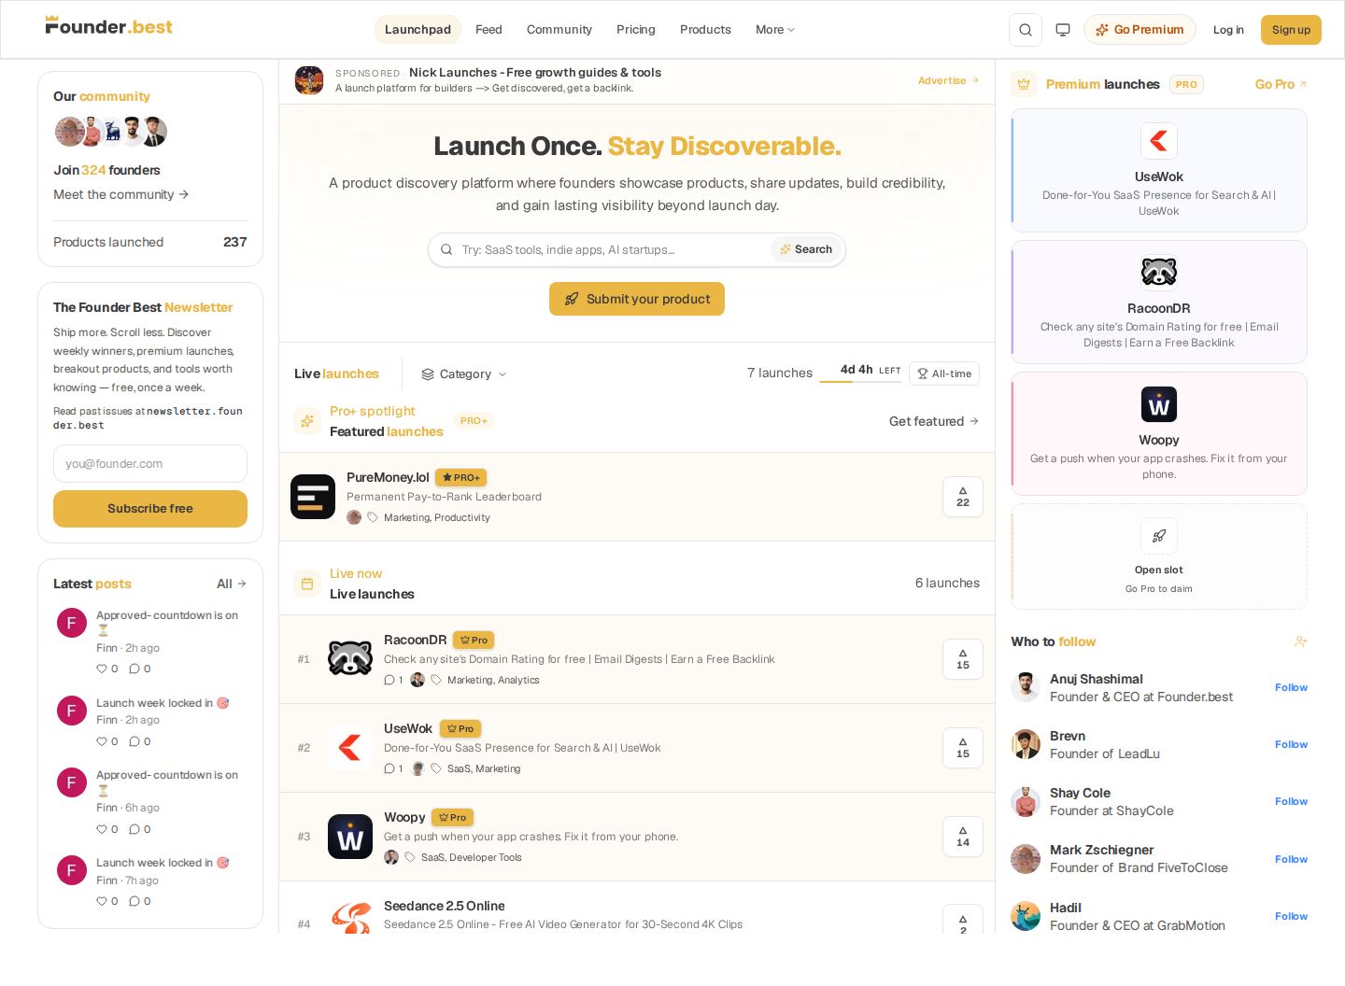Click Subscribe free button
The height and width of the screenshot is (986, 1345).
[150, 509]
